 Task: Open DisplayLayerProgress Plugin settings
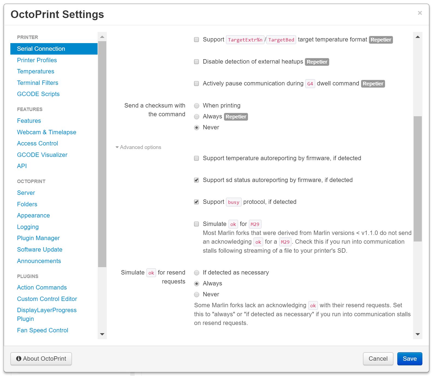[47, 315]
